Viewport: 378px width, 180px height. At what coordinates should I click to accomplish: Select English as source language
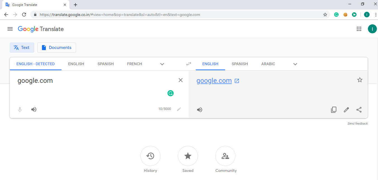click(x=76, y=64)
